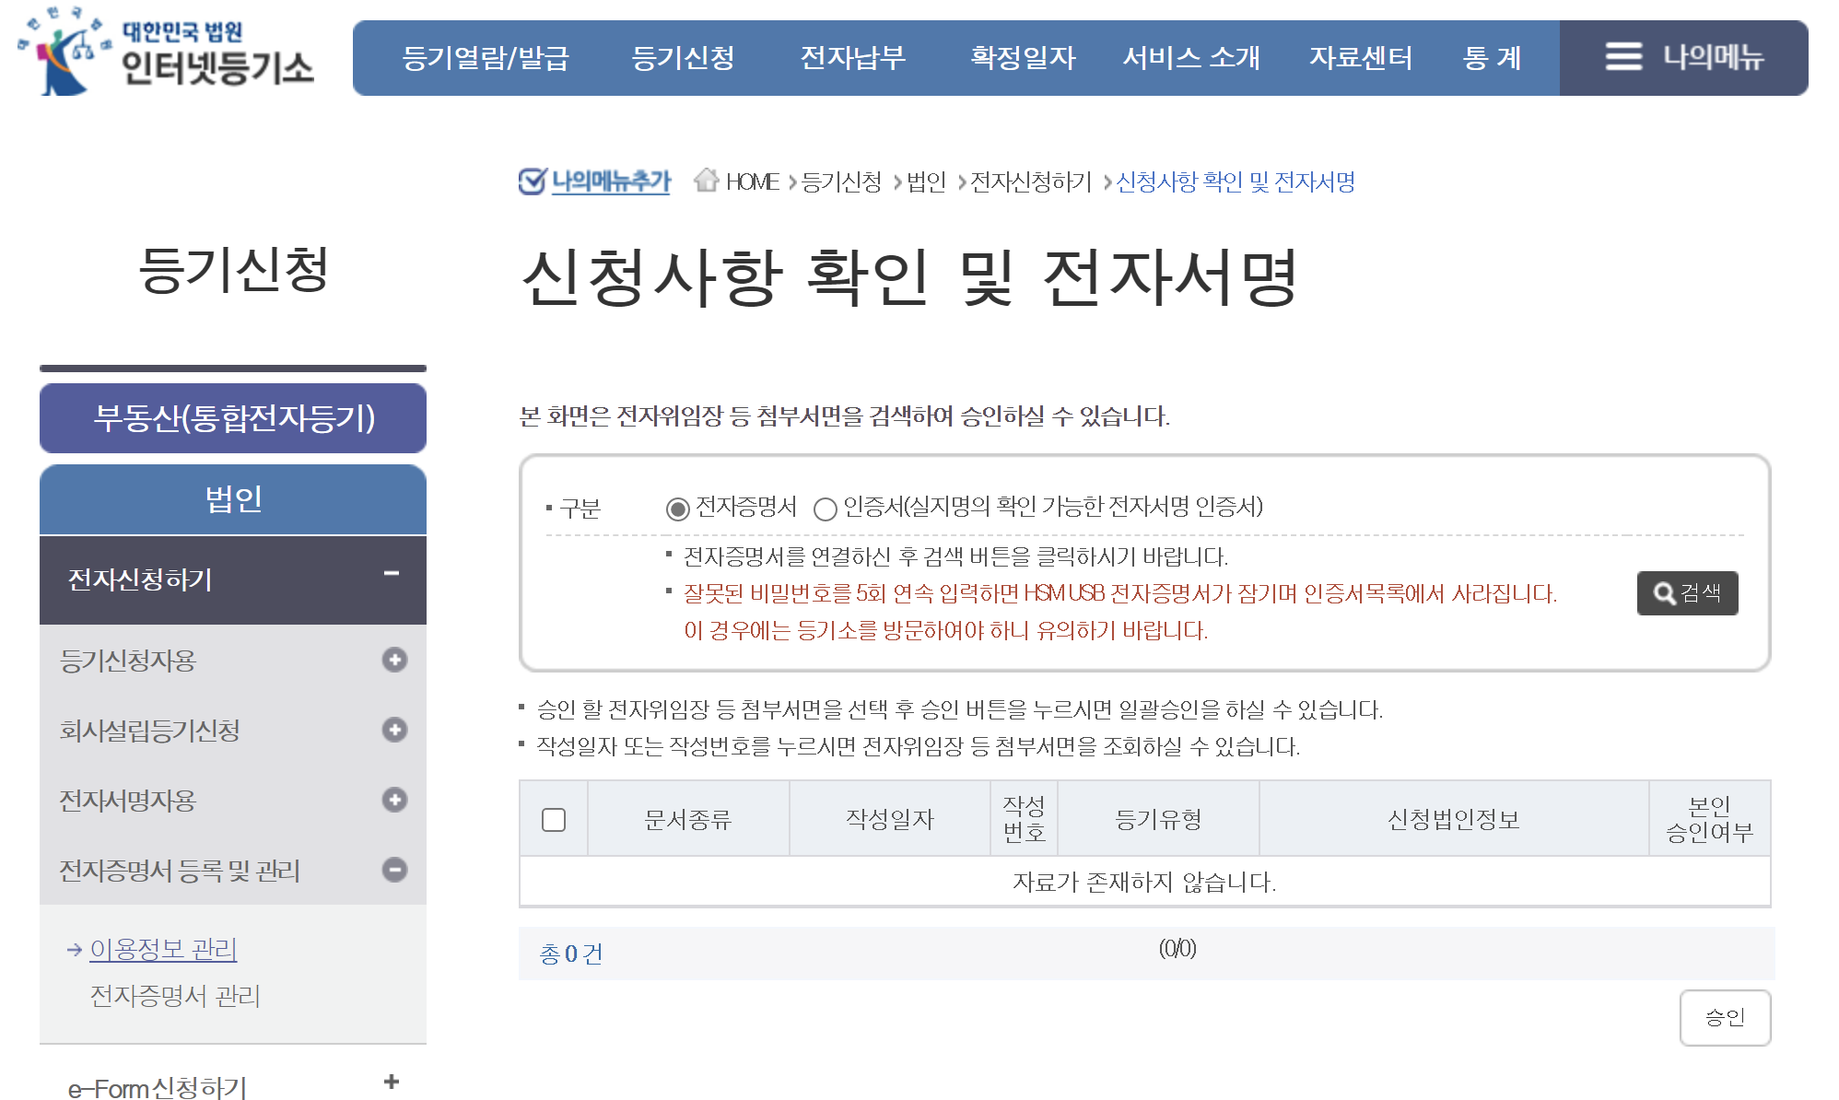Click the 승인 approve button

(x=1724, y=1017)
